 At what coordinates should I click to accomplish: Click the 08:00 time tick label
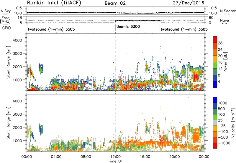pyautogui.click(x=86, y=157)
